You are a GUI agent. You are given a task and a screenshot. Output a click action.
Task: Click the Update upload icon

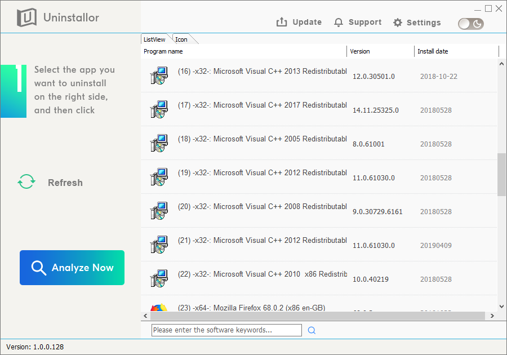coord(282,22)
